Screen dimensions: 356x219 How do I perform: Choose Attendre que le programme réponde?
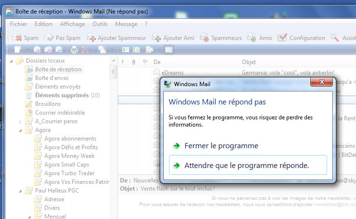[x=248, y=165]
